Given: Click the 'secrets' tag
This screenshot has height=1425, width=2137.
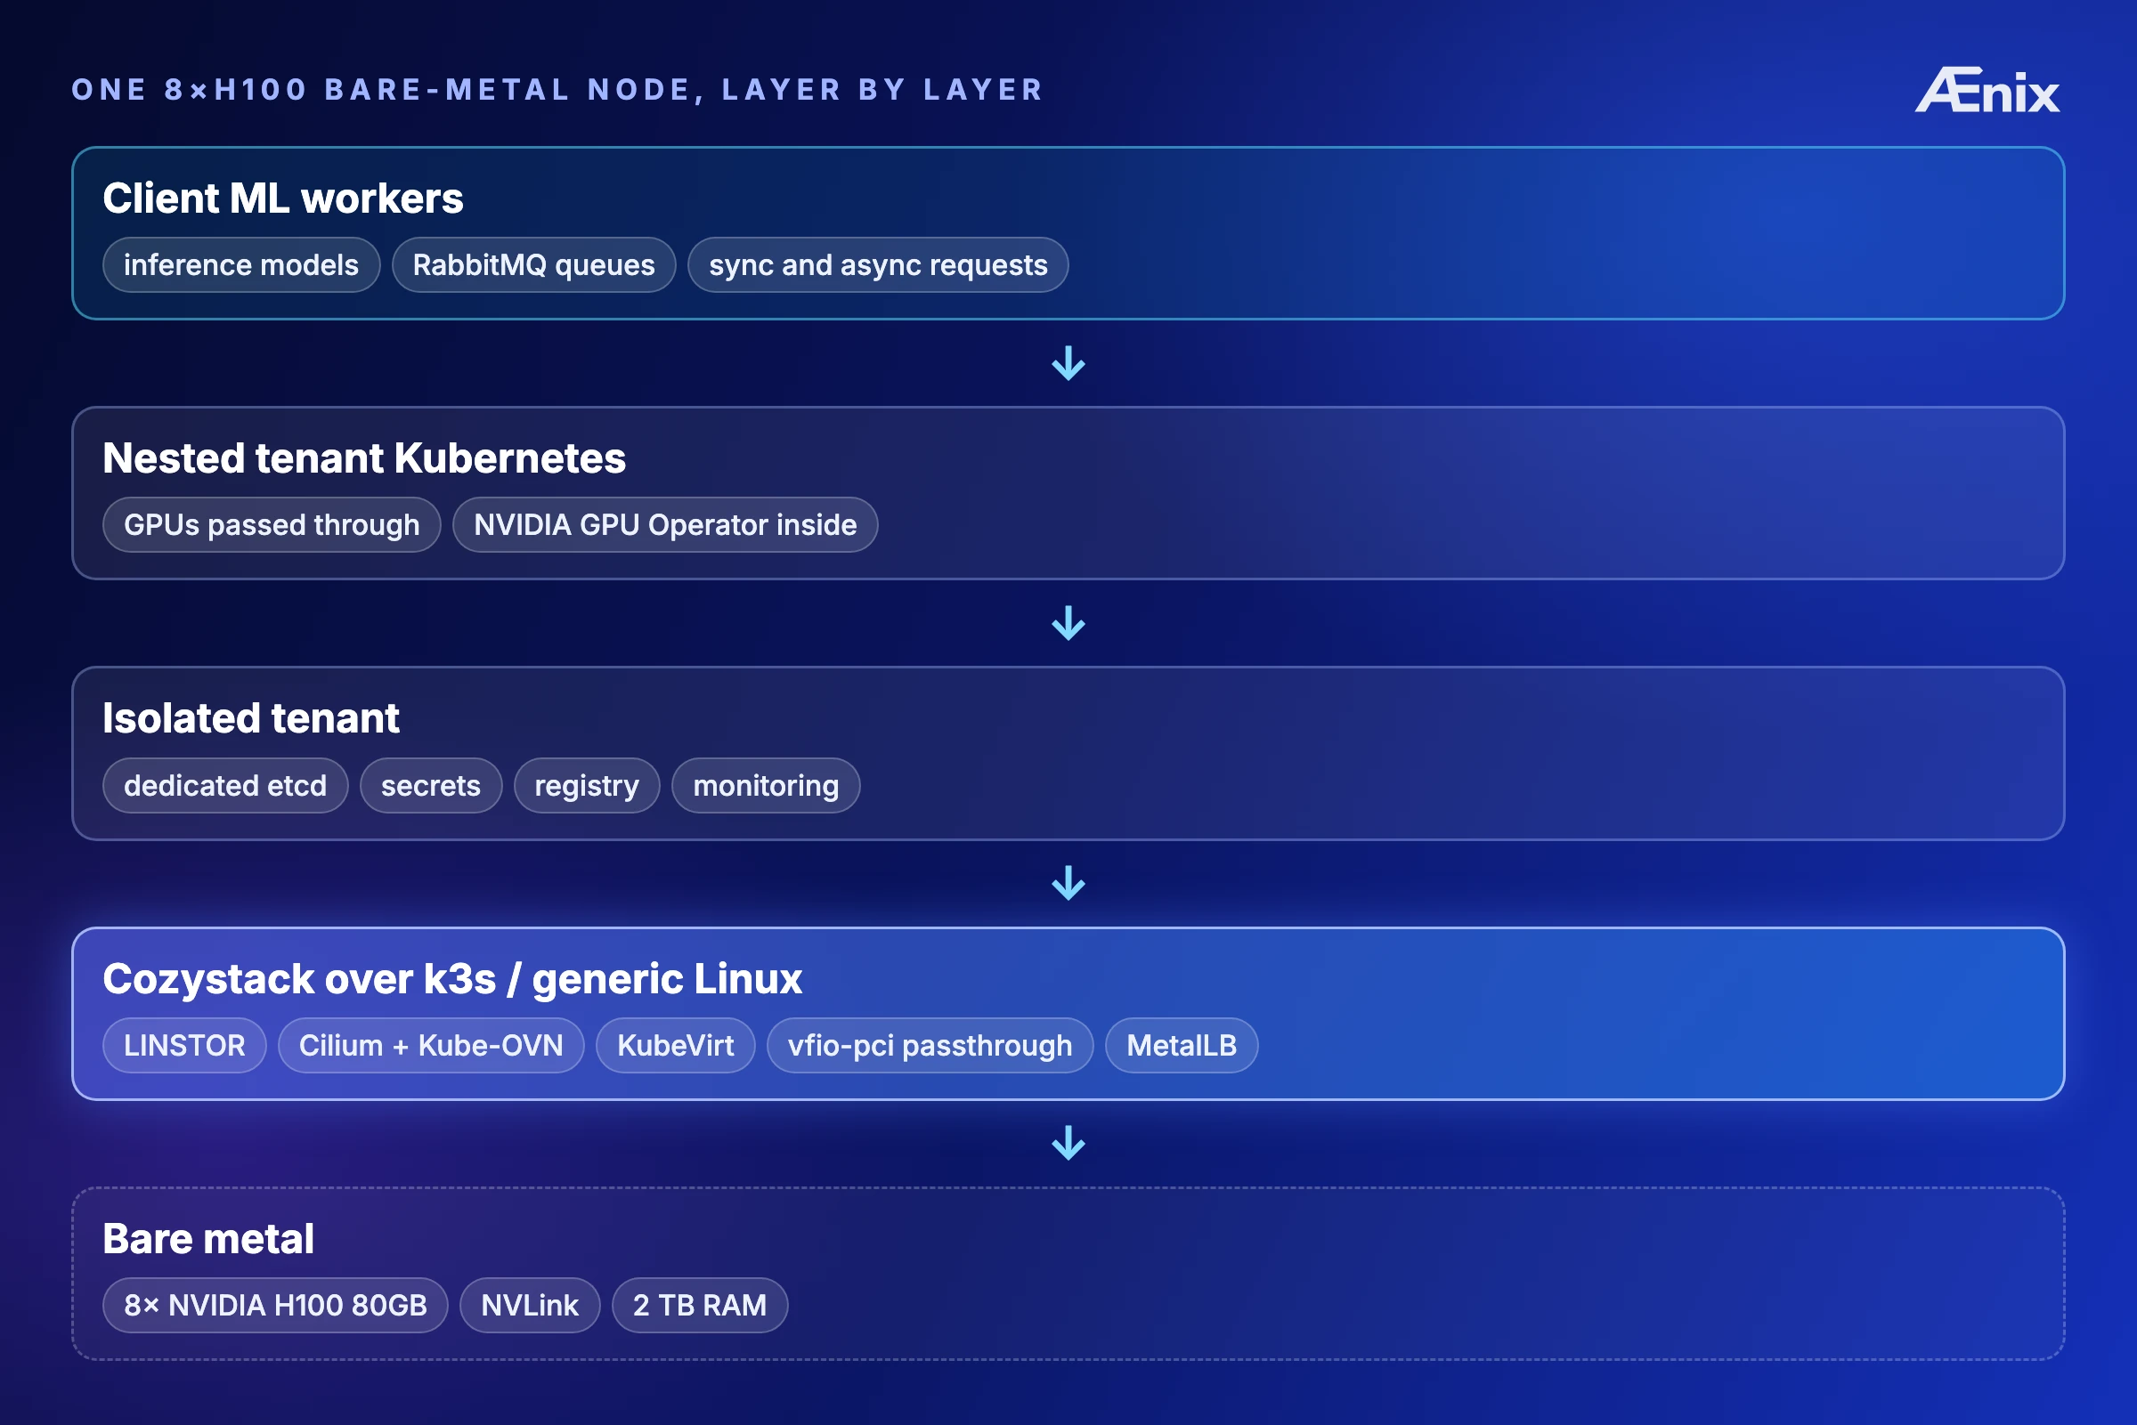Looking at the screenshot, I should 431,785.
